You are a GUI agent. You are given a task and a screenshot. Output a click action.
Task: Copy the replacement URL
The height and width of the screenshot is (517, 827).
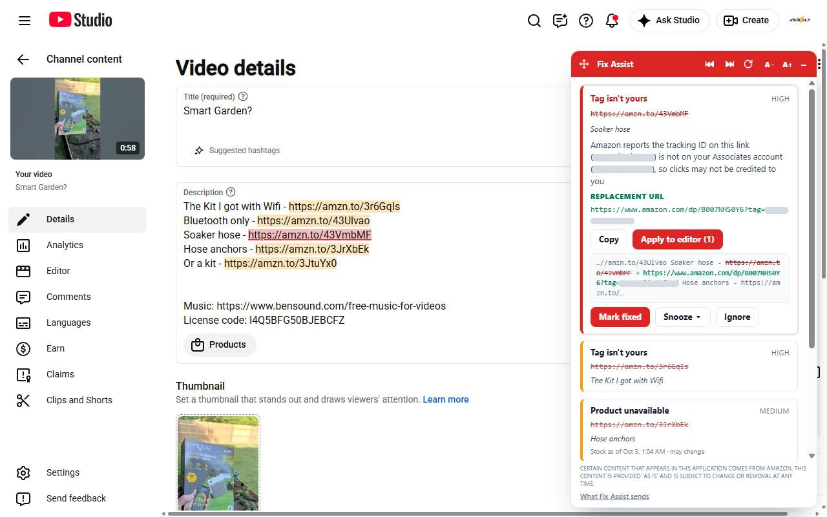(609, 239)
